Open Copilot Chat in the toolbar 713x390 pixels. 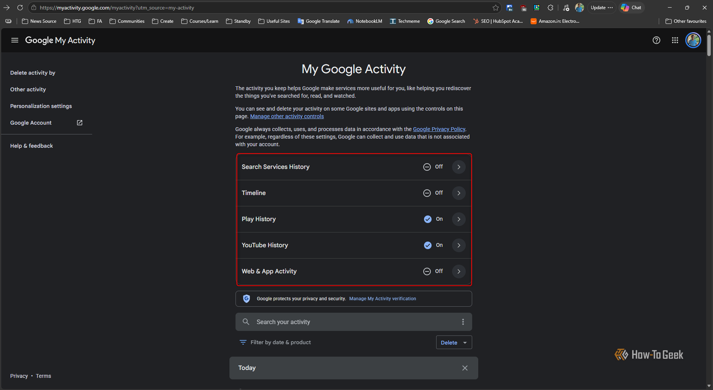click(x=631, y=8)
